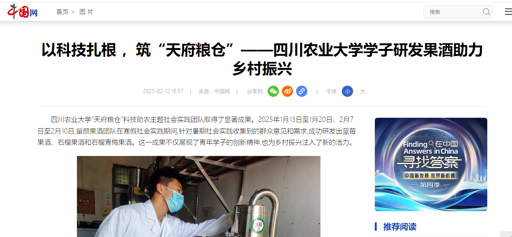Click the gray back-to-top button in corner
Viewport: 512px width, 237px height.
pyautogui.click(x=506, y=234)
